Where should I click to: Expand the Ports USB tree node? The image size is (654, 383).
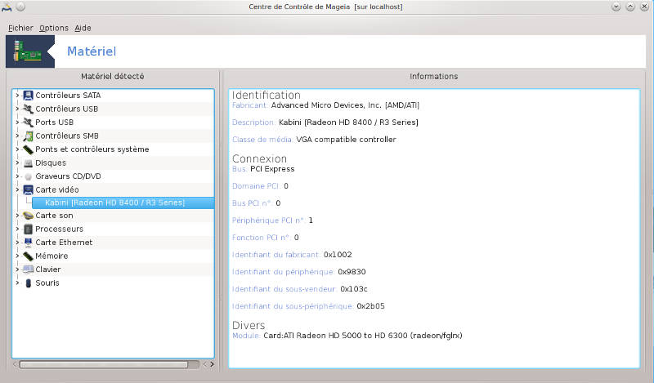(17, 122)
